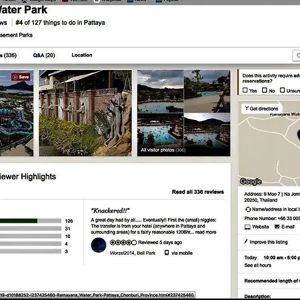300x300 pixels.
Task: Click the E-mail link
Action: coord(288,227)
